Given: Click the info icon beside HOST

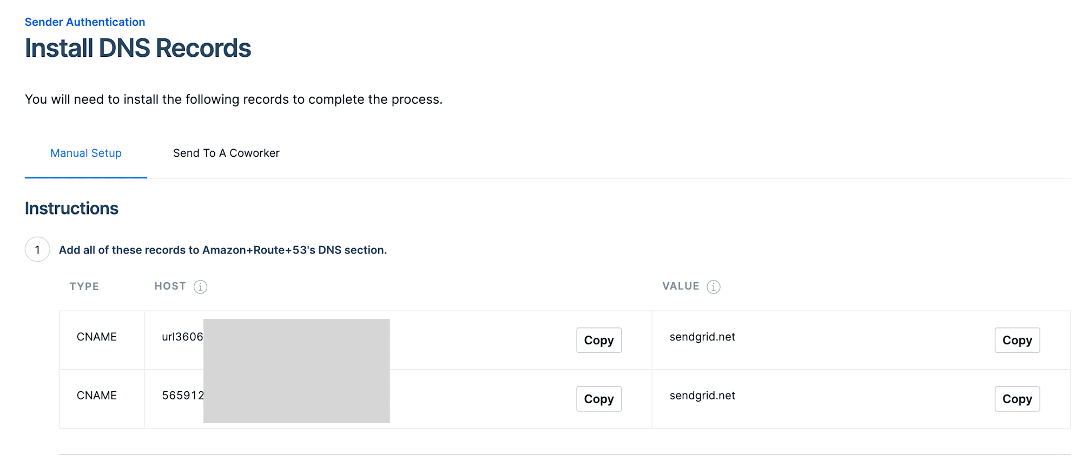Looking at the screenshot, I should [200, 287].
